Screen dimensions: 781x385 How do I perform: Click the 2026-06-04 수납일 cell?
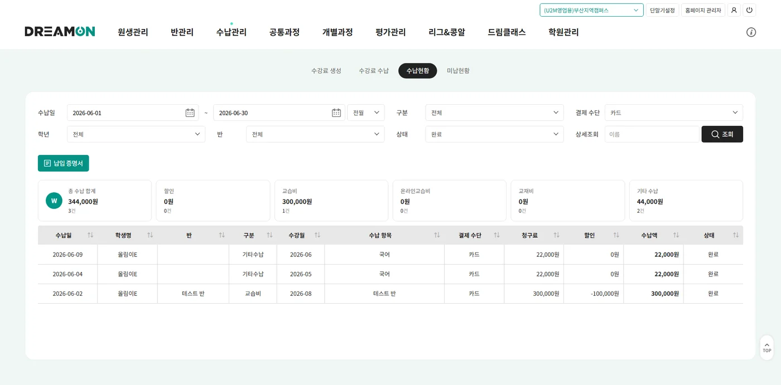pyautogui.click(x=68, y=274)
